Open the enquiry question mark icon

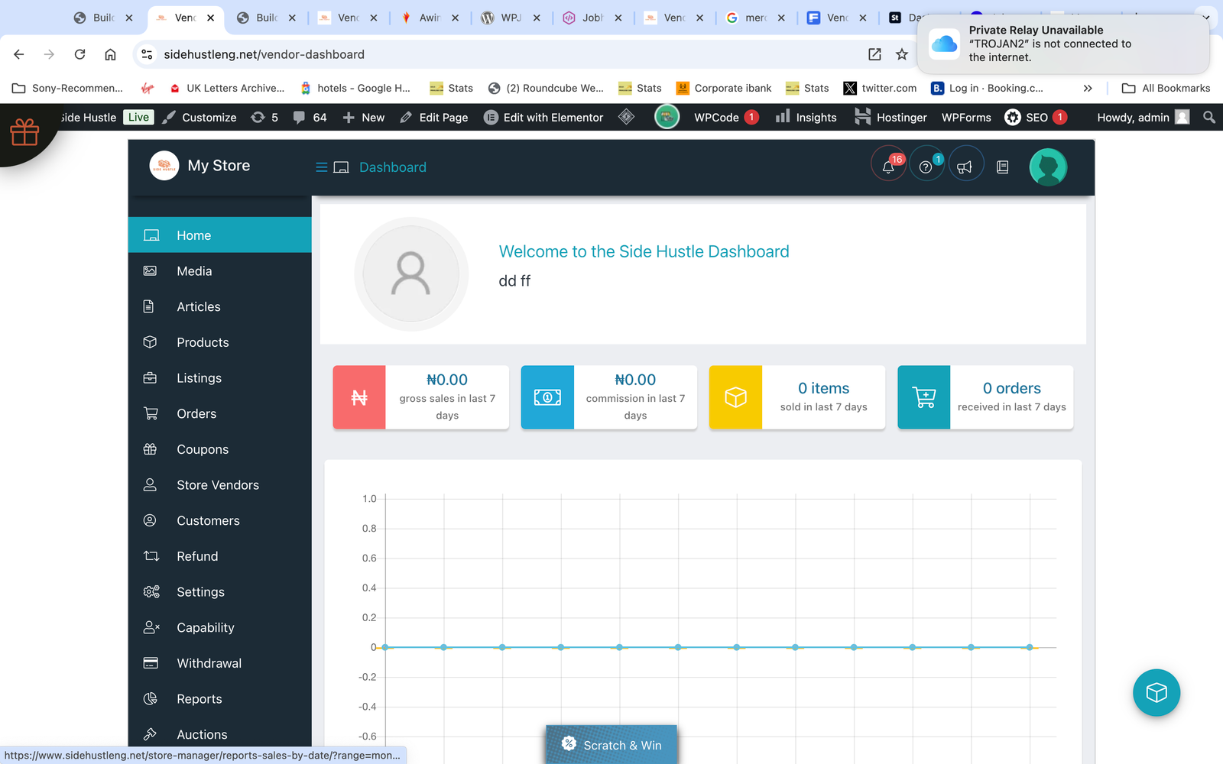pos(926,167)
